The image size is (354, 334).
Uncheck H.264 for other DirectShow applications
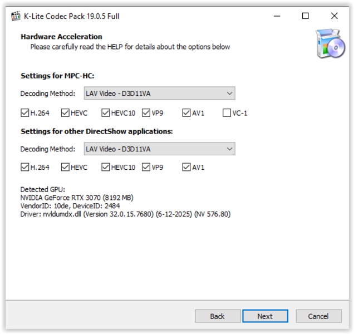click(24, 167)
